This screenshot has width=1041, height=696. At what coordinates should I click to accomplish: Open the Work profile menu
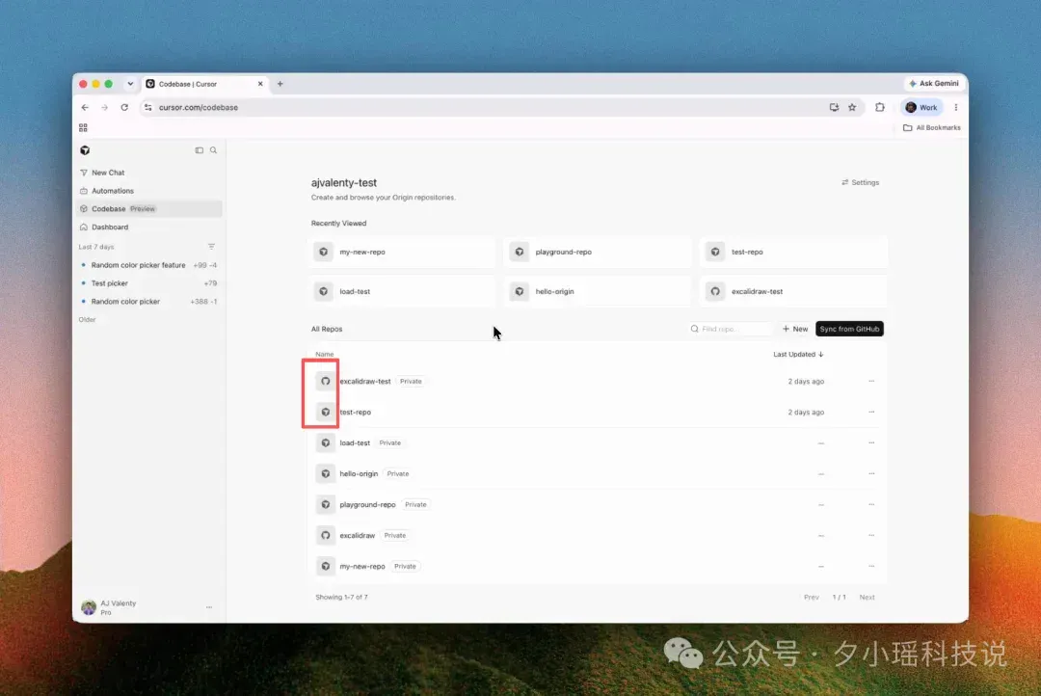tap(921, 108)
